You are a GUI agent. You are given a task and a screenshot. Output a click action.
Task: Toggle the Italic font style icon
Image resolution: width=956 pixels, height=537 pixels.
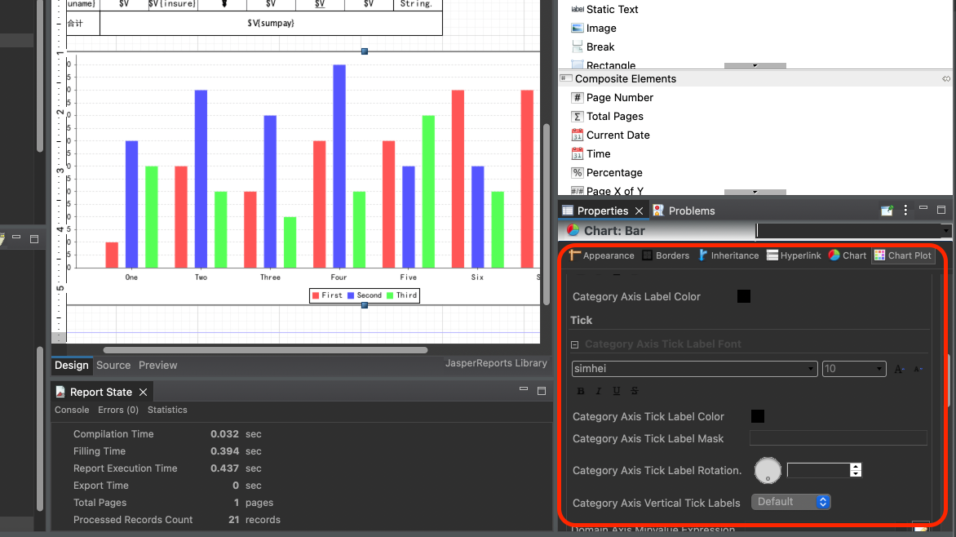pyautogui.click(x=599, y=391)
